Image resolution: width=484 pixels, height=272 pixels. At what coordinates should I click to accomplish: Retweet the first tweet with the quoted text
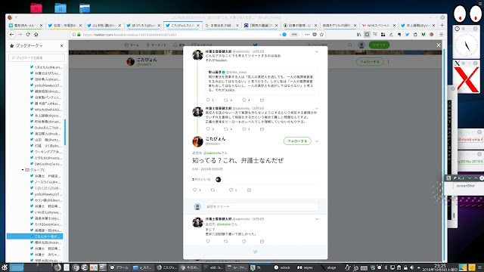(225, 100)
